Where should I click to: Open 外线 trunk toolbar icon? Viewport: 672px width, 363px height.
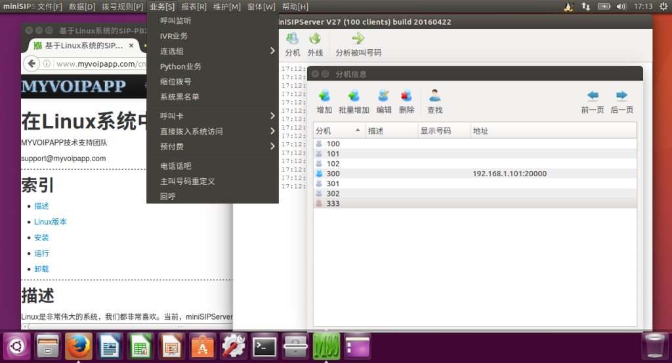tap(315, 39)
